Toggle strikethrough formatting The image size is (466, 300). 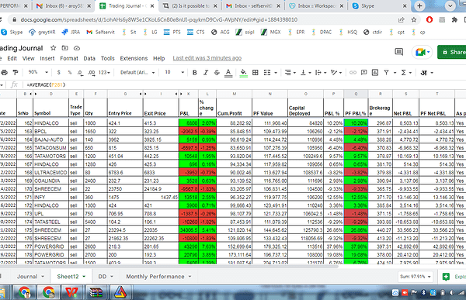(217, 72)
